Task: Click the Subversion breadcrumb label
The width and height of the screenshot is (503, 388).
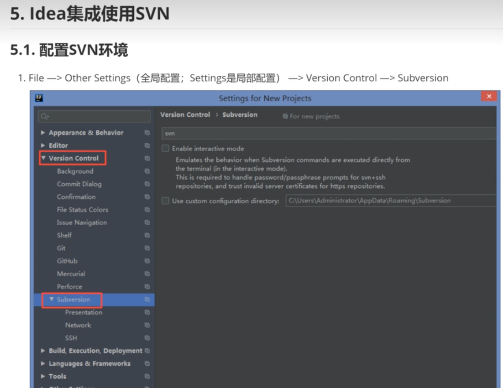Action: [x=240, y=115]
